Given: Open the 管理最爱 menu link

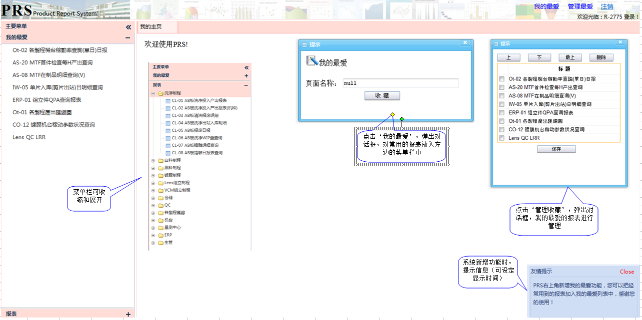Looking at the screenshot, I should tap(580, 6).
